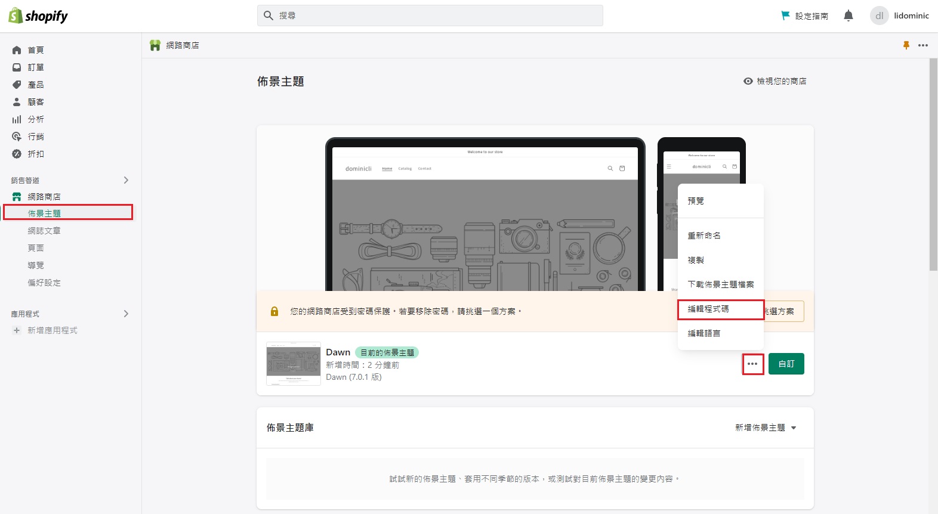The image size is (938, 514).
Task: Open the 首頁 home sidebar item
Action: pos(35,50)
